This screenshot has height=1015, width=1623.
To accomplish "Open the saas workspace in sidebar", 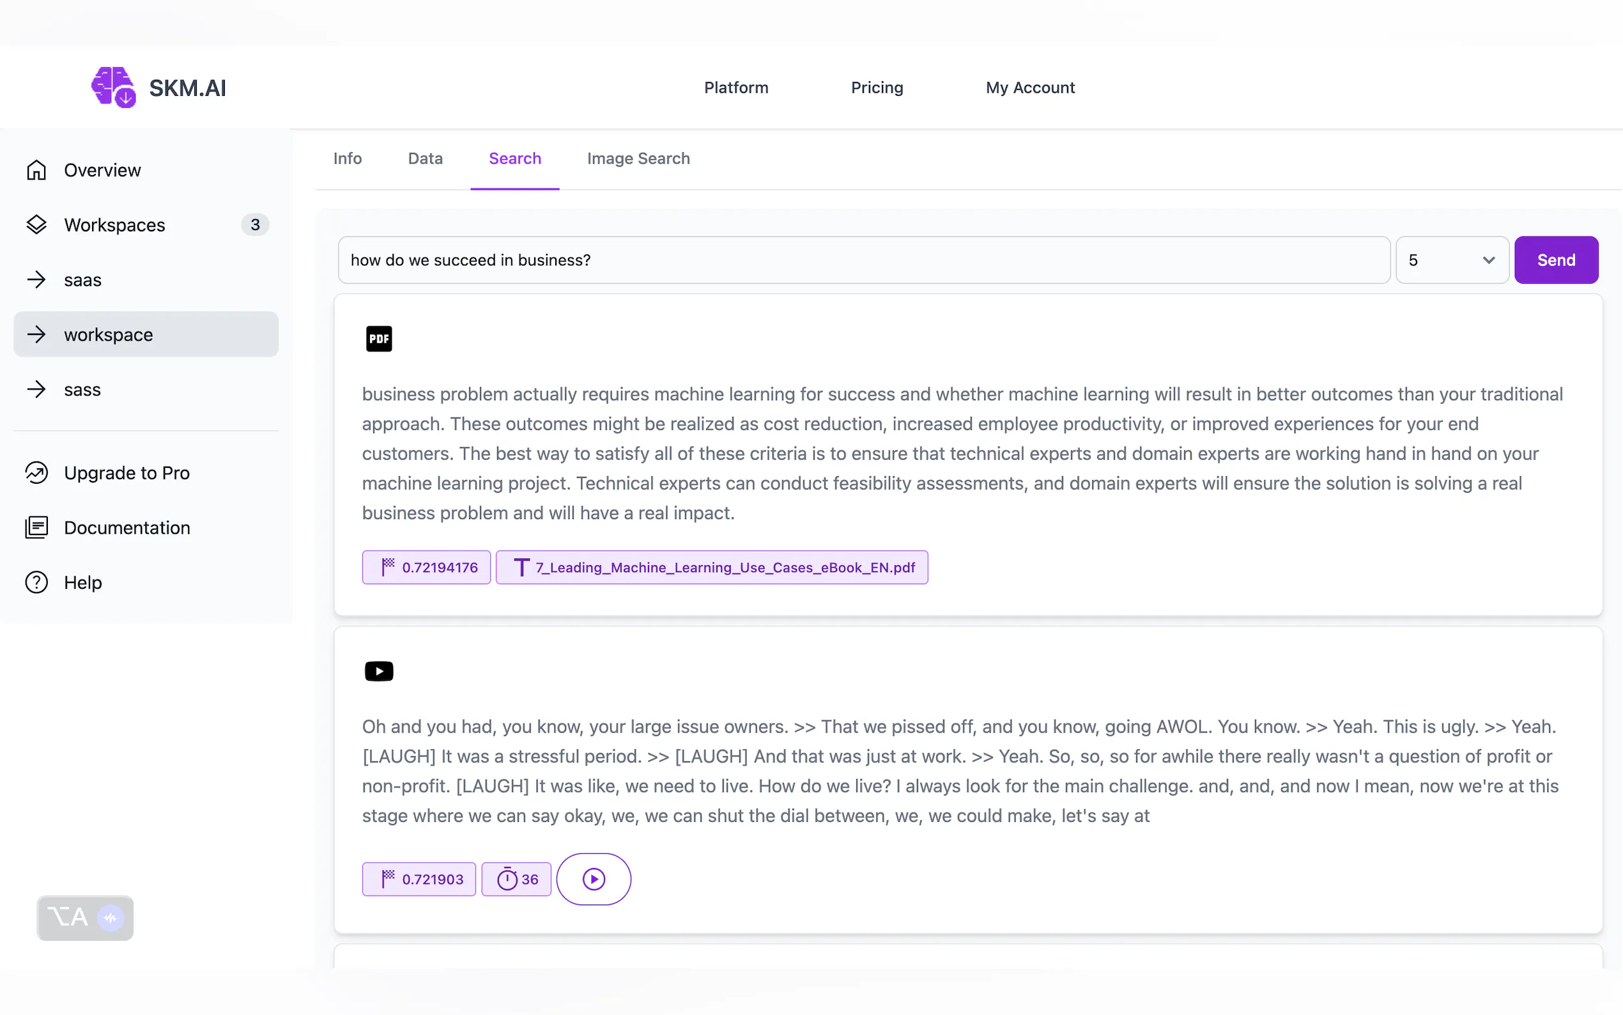I will pos(82,280).
